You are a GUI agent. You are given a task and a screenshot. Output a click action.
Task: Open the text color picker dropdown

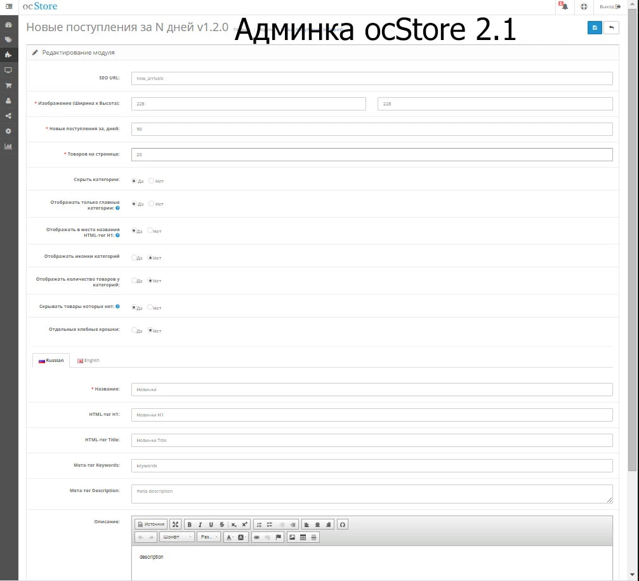click(230, 537)
